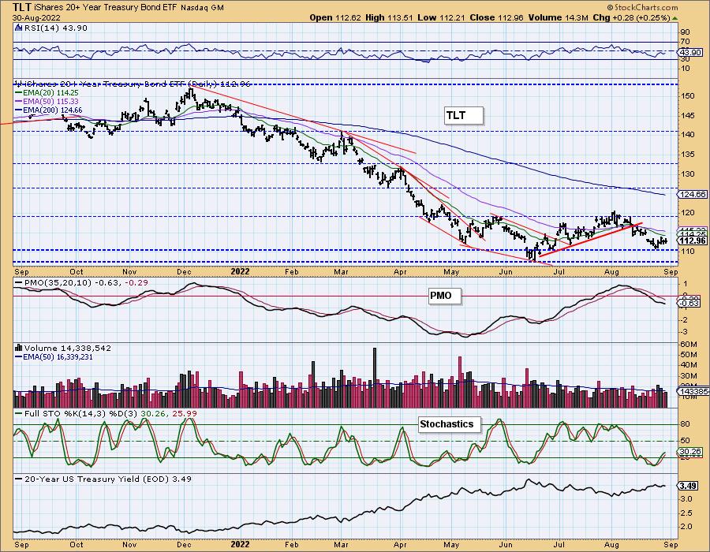Viewport: 710px width, 552px height.
Task: Click the 2.5 level on yield axis
Action: pyautogui.click(x=686, y=513)
